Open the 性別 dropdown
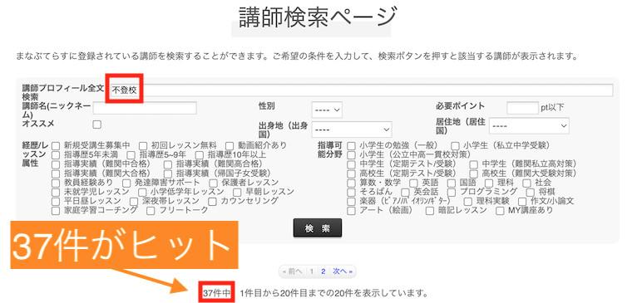The height and width of the screenshot is (303, 632). [327, 110]
